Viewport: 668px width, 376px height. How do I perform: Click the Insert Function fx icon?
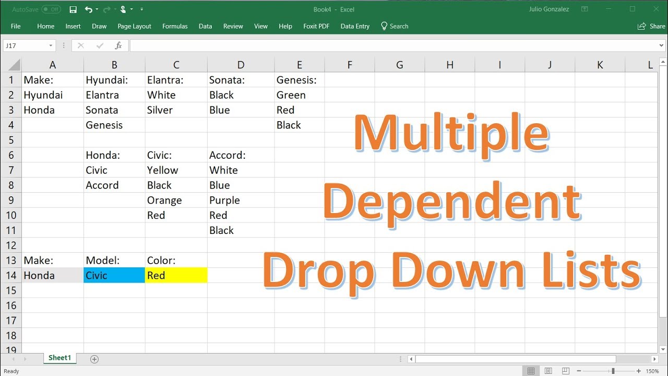click(x=118, y=46)
